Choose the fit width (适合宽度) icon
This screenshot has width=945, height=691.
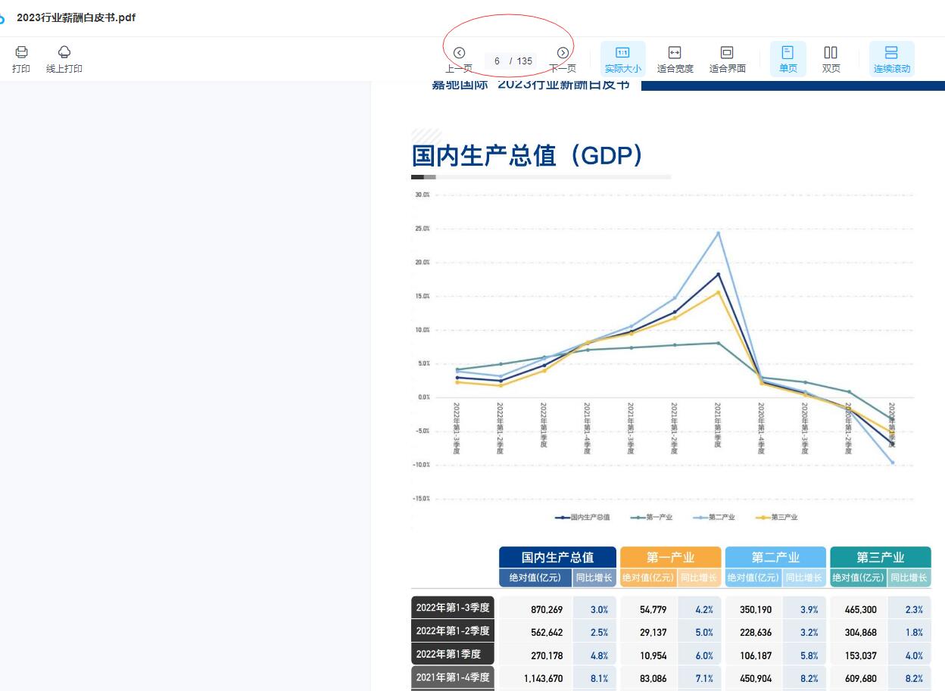click(675, 53)
